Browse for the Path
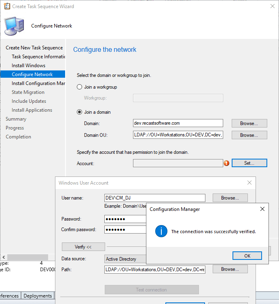279x304 pixels. point(230,269)
